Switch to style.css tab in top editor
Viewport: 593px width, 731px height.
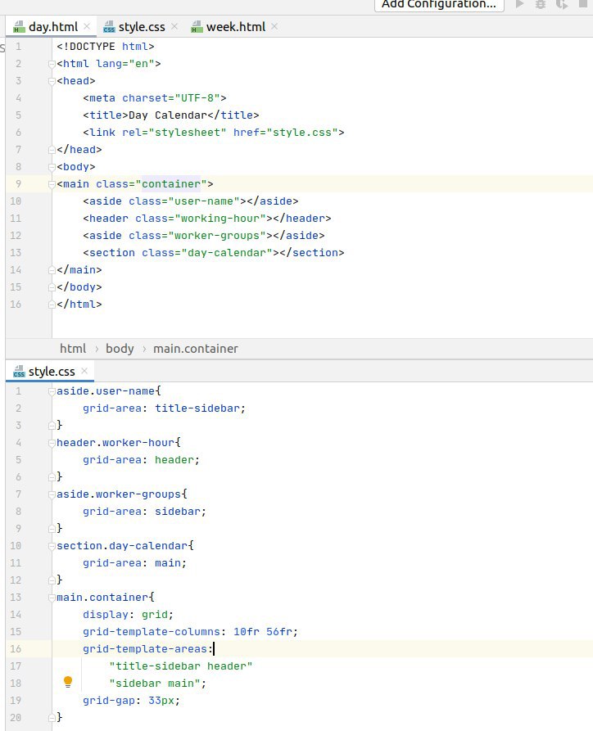(x=142, y=27)
